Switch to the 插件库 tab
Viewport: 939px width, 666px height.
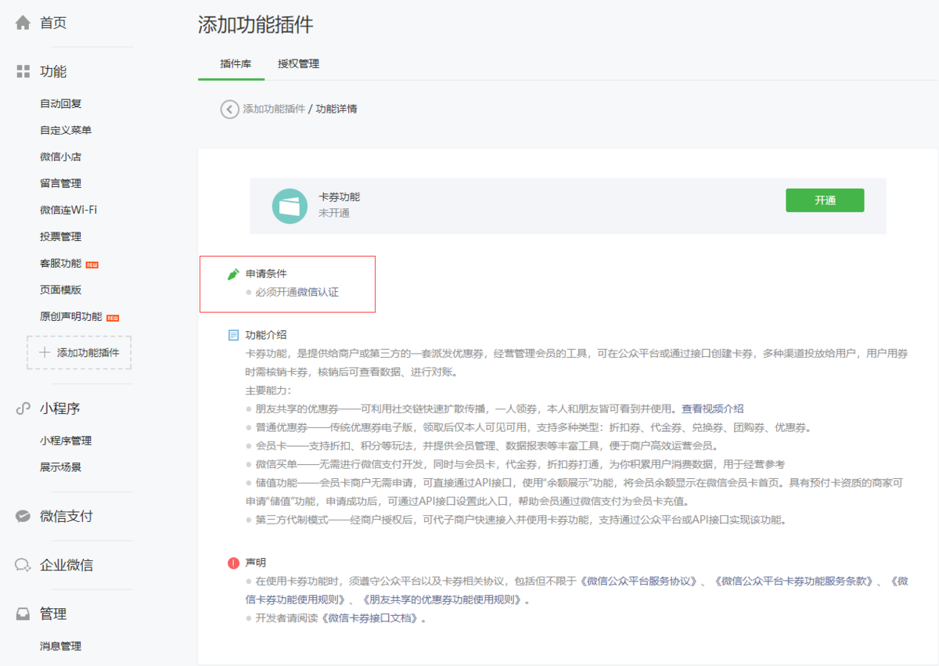click(236, 64)
